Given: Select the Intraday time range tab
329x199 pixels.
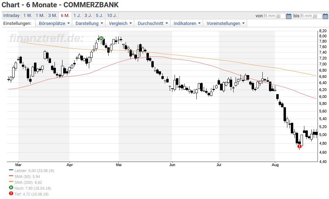Looking at the screenshot, I should point(11,16).
